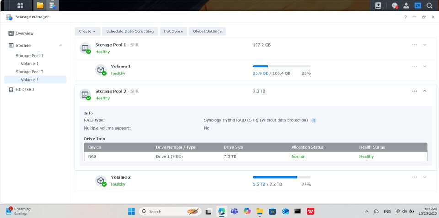Click in the Windows taskbar Search box
Screen dimensions: 439x218
170,212
